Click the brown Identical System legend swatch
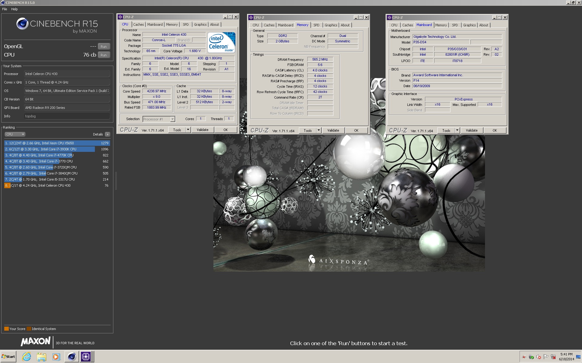 pos(29,329)
